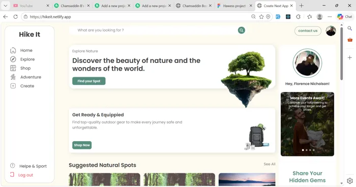
Task: Select Home in the sidebar menu
Action: [x=26, y=50]
